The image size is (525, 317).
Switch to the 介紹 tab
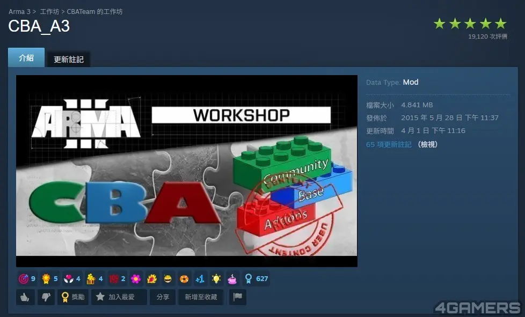[x=26, y=57]
